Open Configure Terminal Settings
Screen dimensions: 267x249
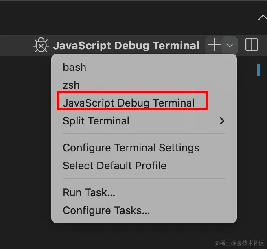131,147
